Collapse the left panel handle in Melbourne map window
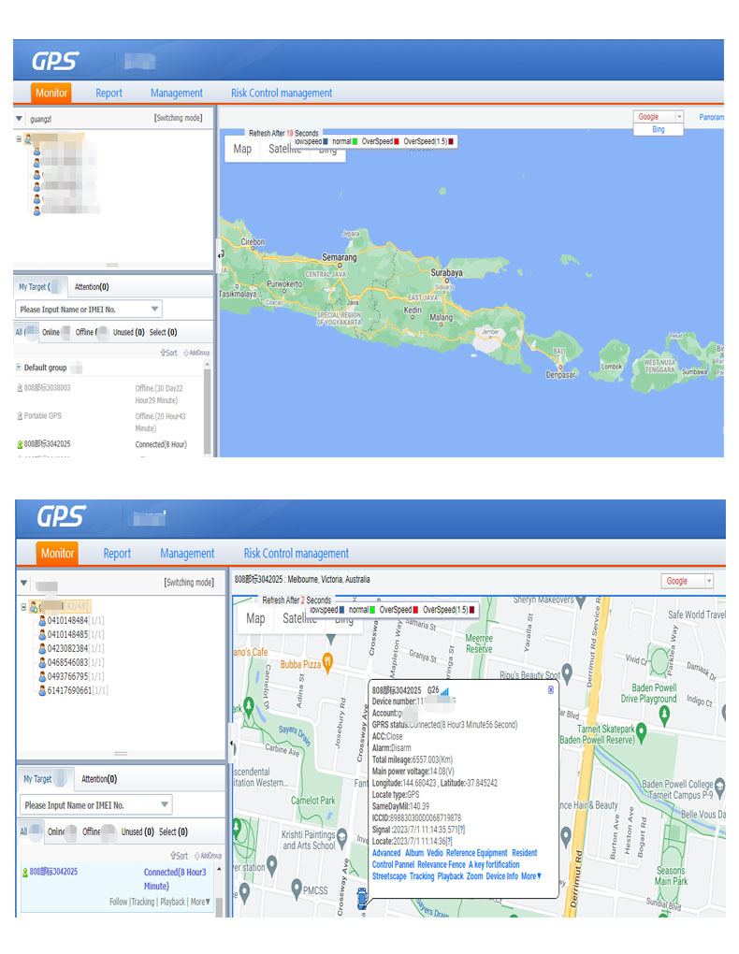 tap(231, 743)
